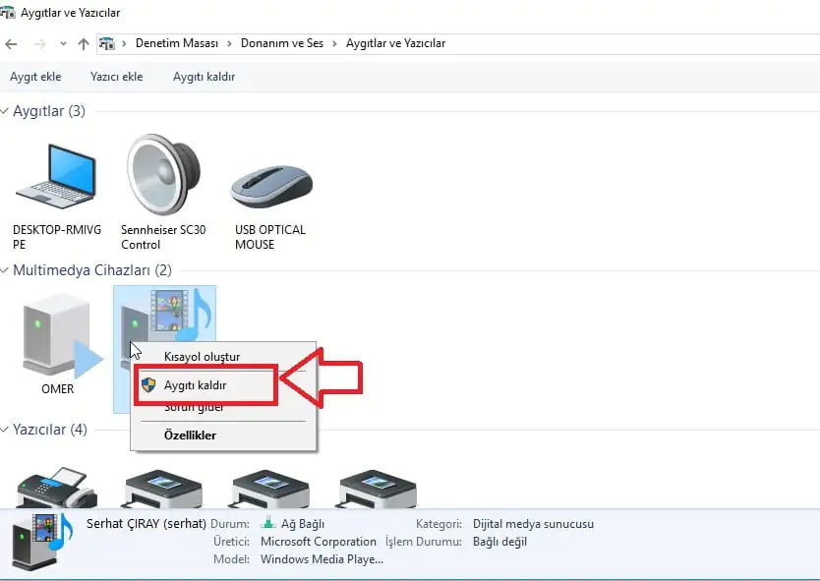Screen dimensions: 820x581
Task: Select the second printer icon in Yazıcılar
Action: 163,489
